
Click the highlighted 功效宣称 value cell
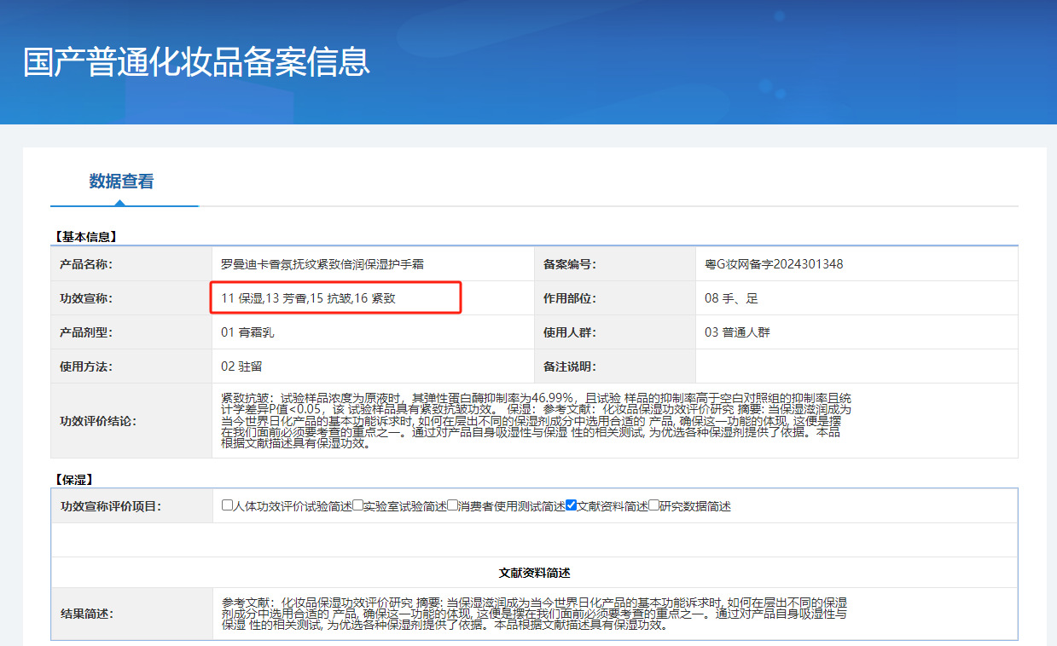[x=335, y=298]
